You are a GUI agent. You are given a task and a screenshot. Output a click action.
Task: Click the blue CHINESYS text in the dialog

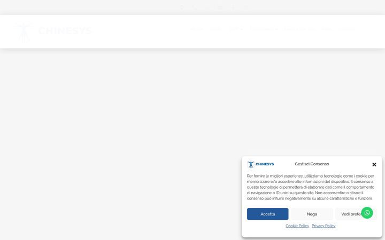tap(265, 164)
